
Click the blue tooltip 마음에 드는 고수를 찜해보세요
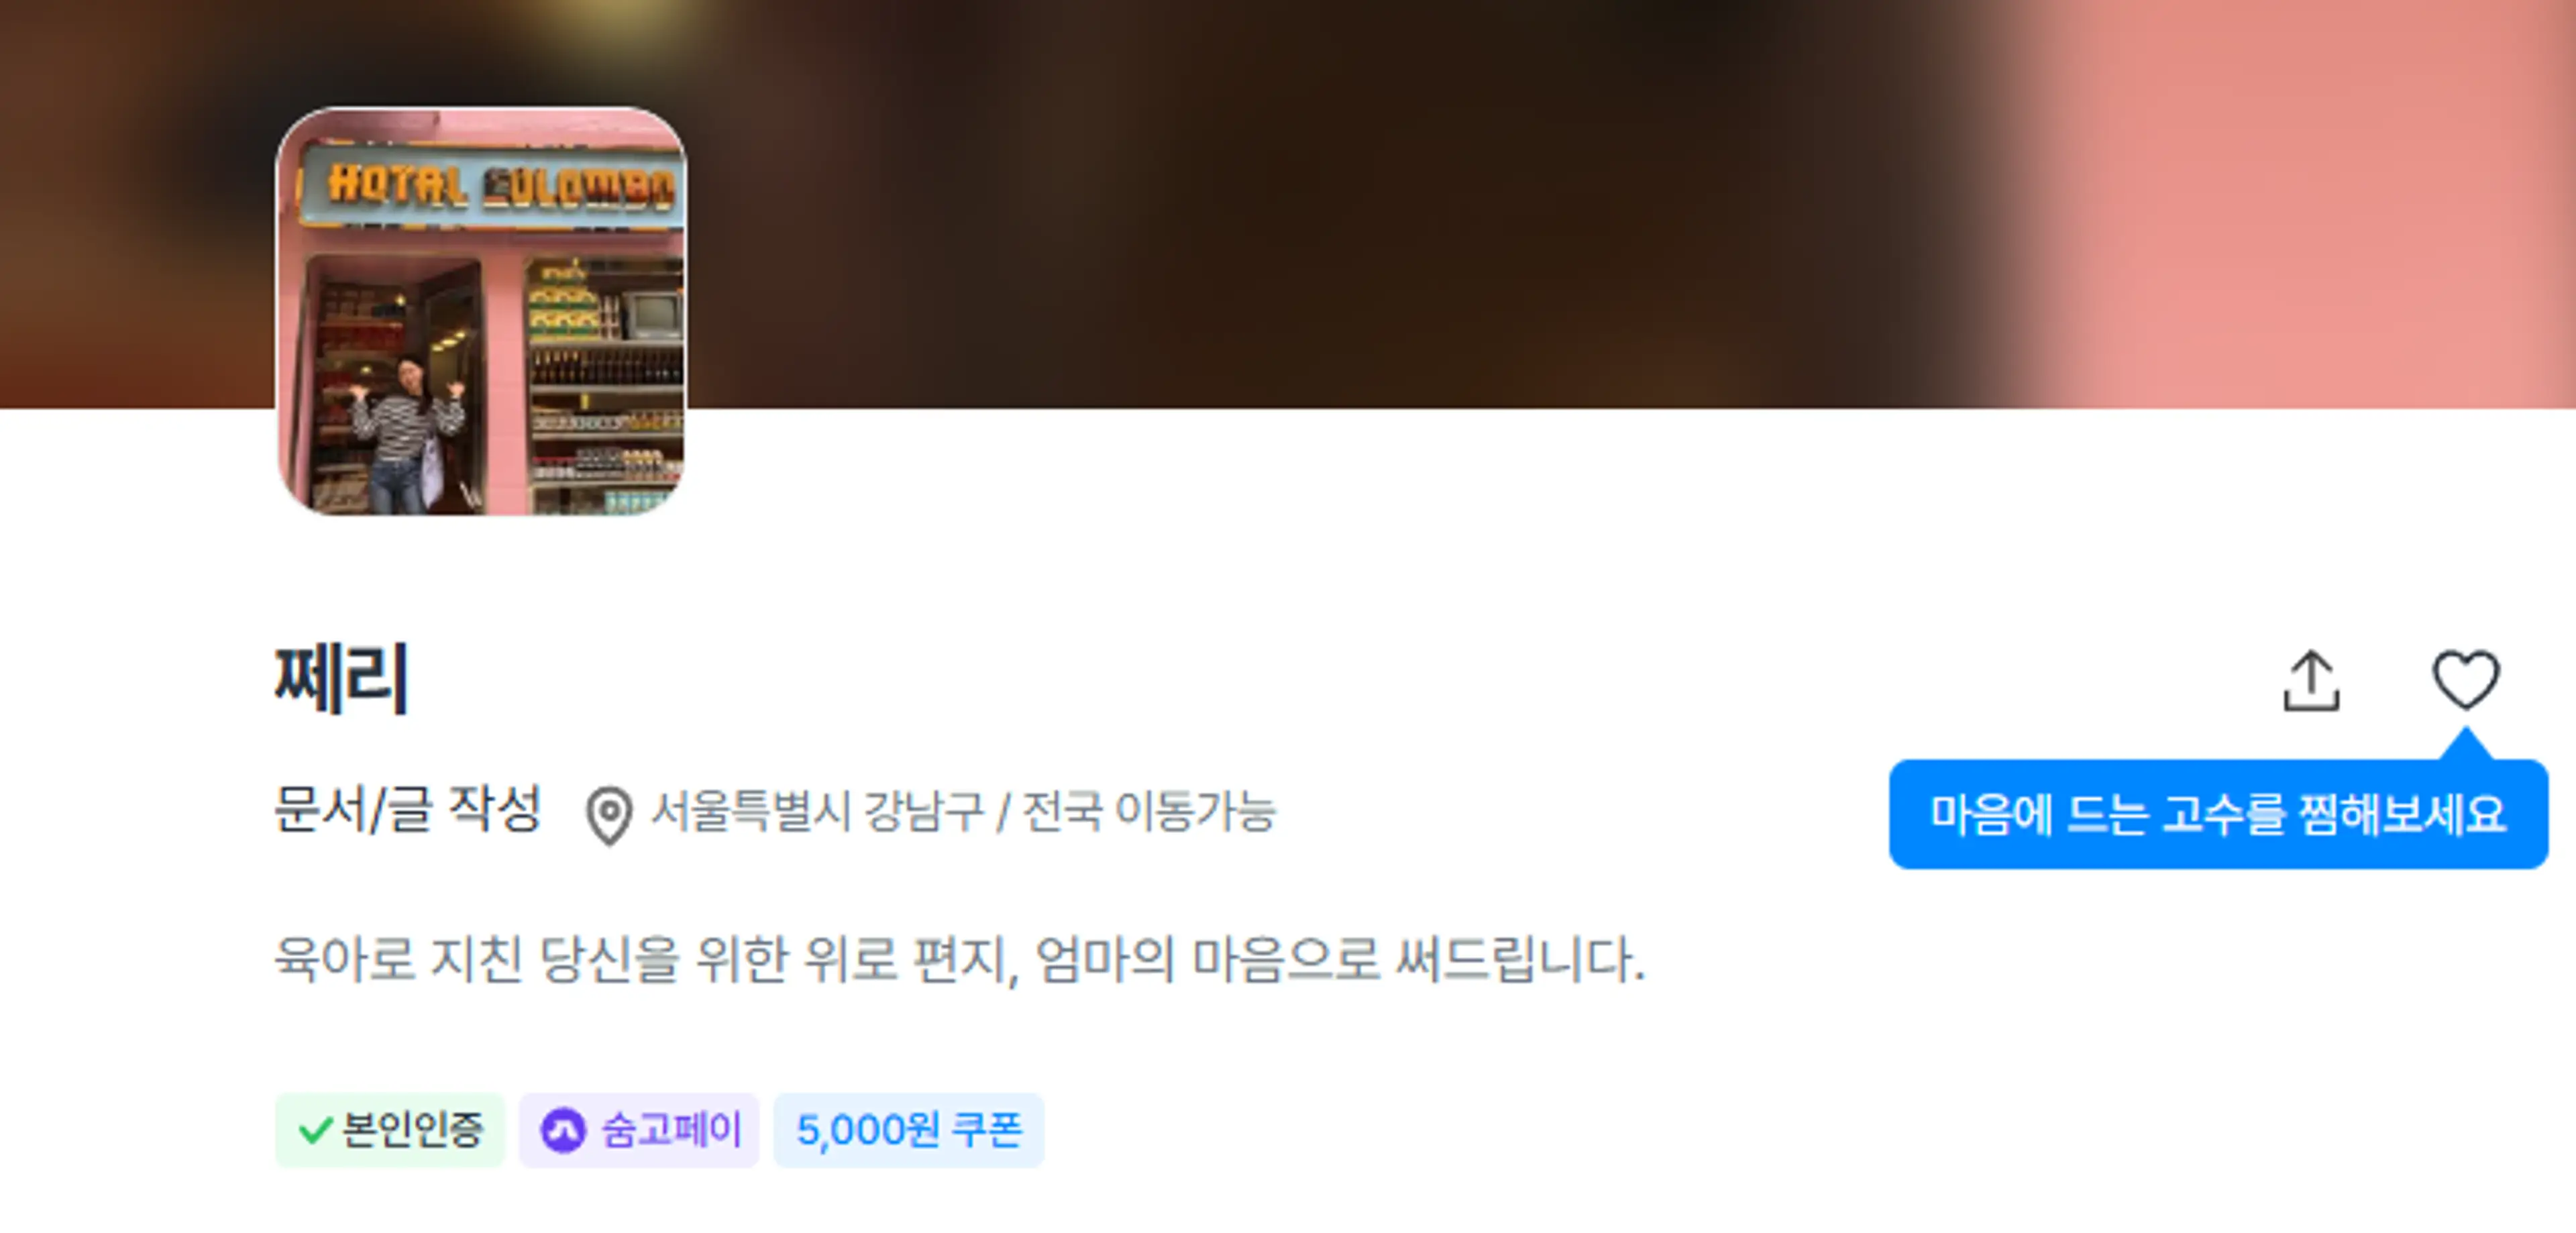[2218, 814]
